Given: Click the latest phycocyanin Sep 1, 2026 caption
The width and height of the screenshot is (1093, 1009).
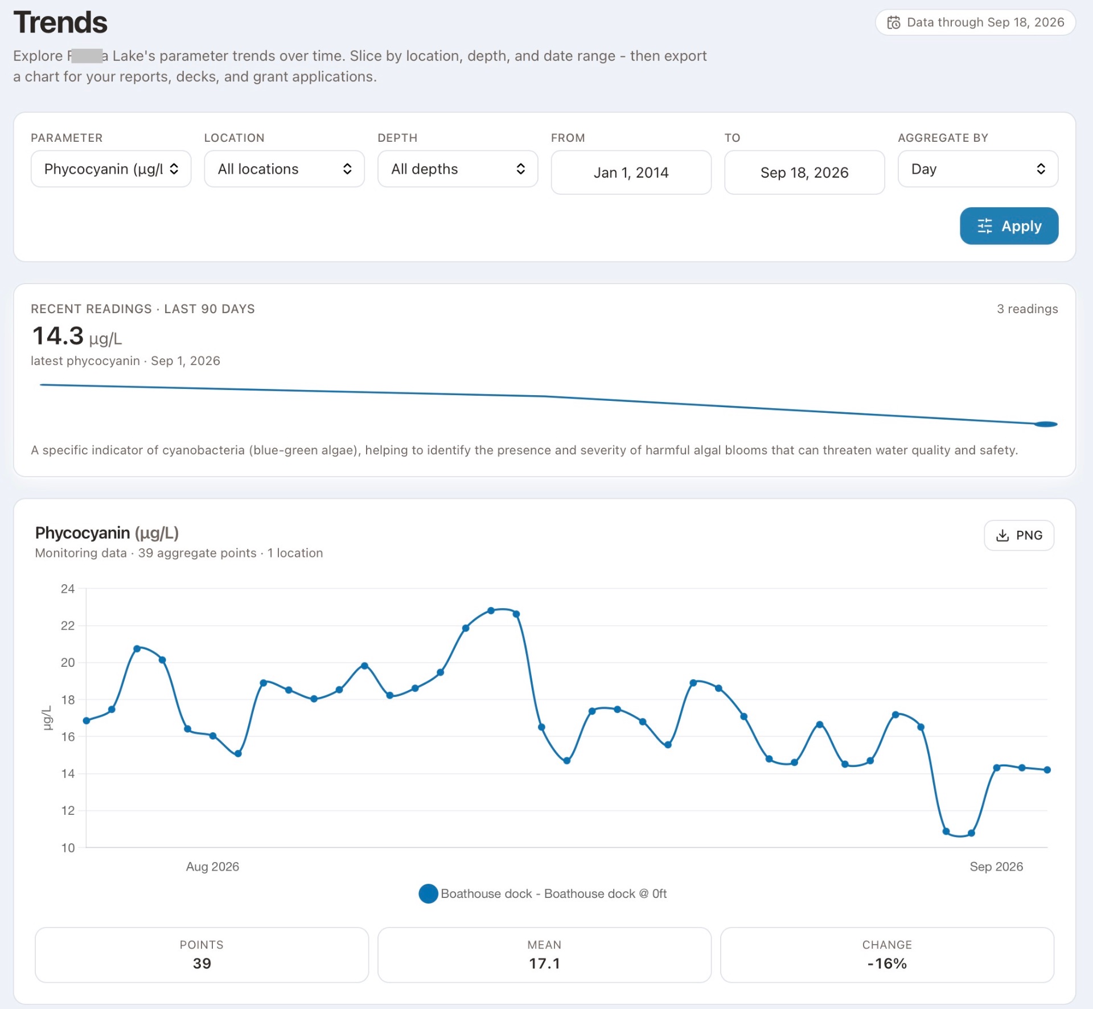Looking at the screenshot, I should pos(125,361).
